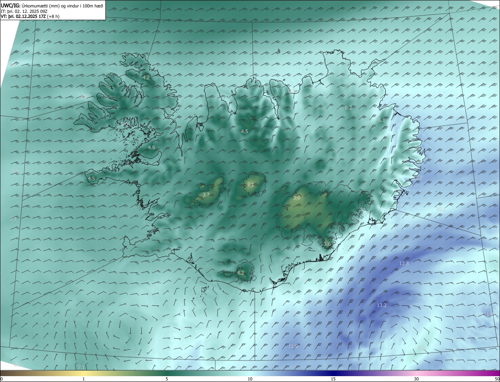Viewport: 500px width, 382px height.
Task: Click the 12.8 value label offshore
Action: pos(404,264)
